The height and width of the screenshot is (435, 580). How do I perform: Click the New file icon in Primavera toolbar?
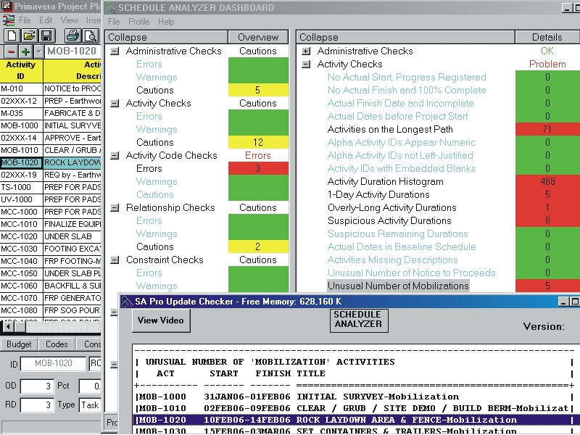(12, 36)
